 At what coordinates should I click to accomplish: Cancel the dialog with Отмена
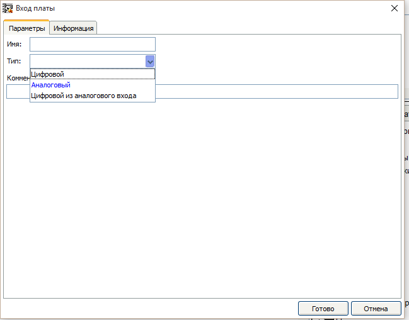(376, 309)
